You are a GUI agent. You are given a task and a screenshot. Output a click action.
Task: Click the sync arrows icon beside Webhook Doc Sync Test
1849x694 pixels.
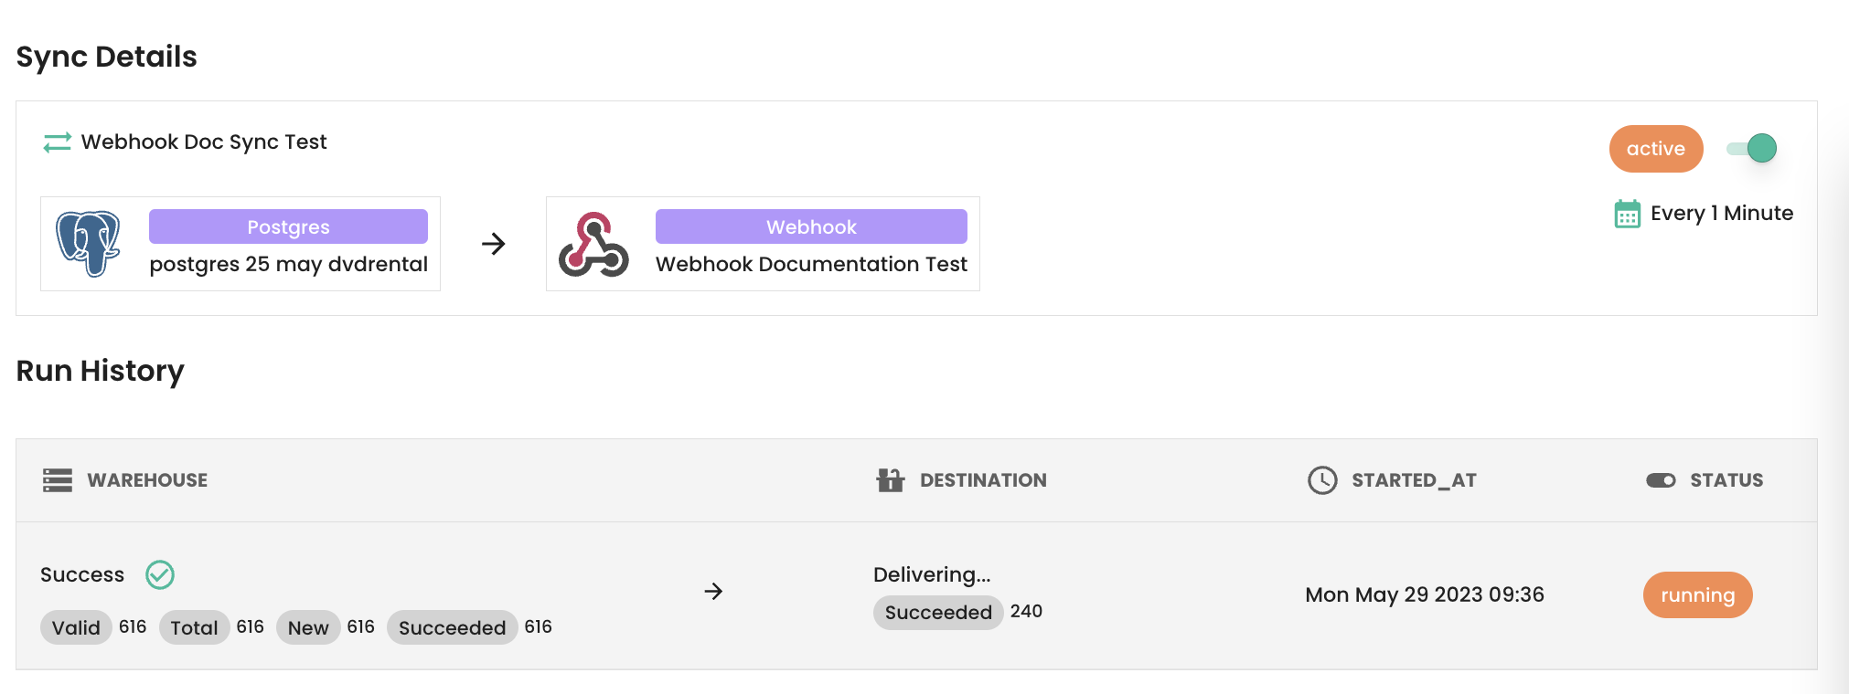[55, 142]
